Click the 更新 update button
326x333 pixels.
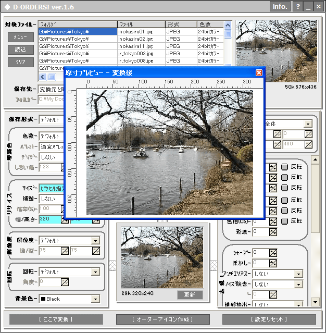click(x=190, y=295)
